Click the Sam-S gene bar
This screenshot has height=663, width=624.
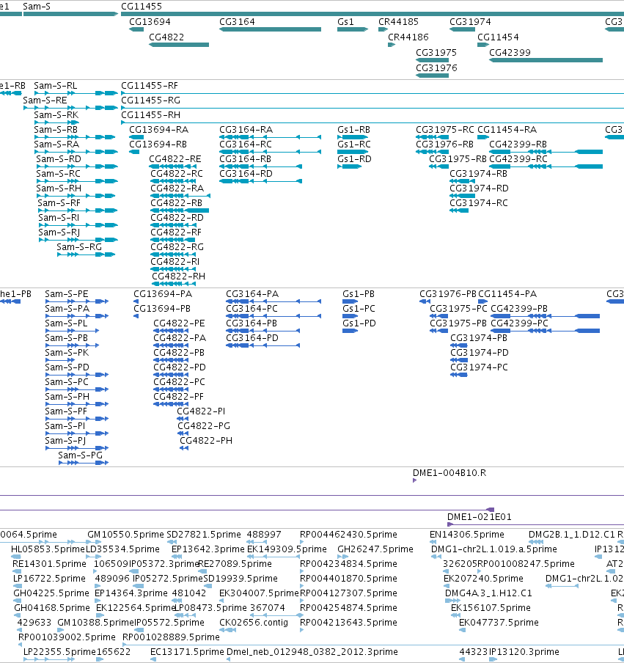(70, 14)
